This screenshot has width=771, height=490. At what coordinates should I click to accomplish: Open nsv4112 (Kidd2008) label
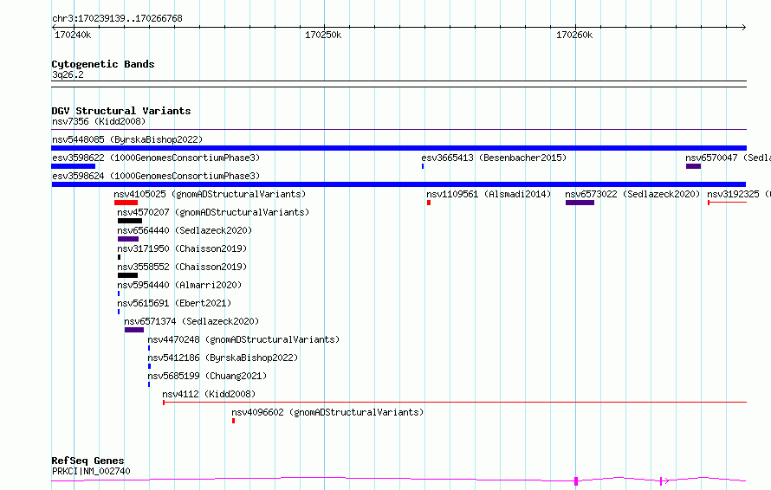click(209, 394)
